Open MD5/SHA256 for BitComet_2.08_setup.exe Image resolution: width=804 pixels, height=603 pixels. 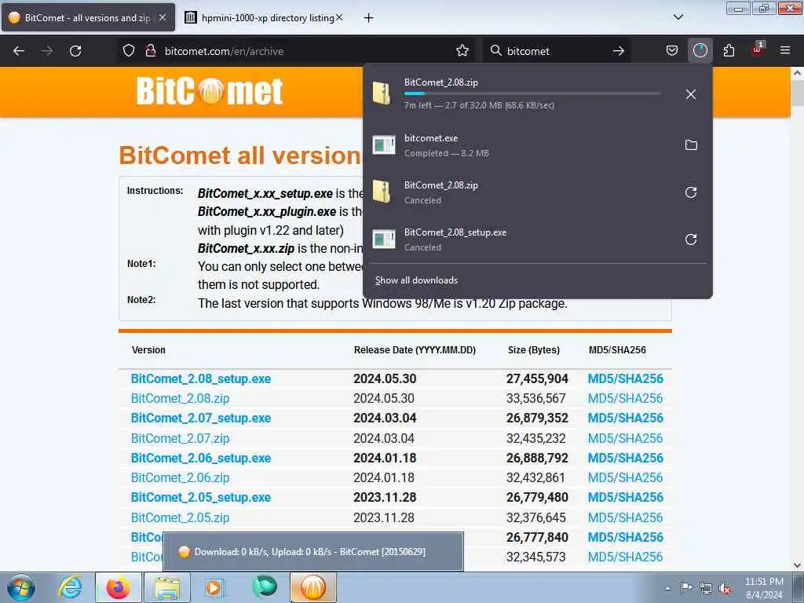pyautogui.click(x=625, y=378)
